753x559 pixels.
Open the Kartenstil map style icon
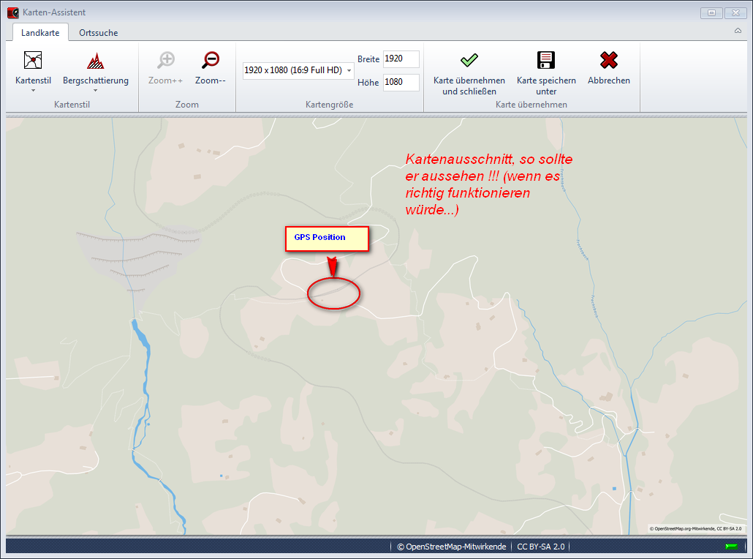pyautogui.click(x=33, y=61)
